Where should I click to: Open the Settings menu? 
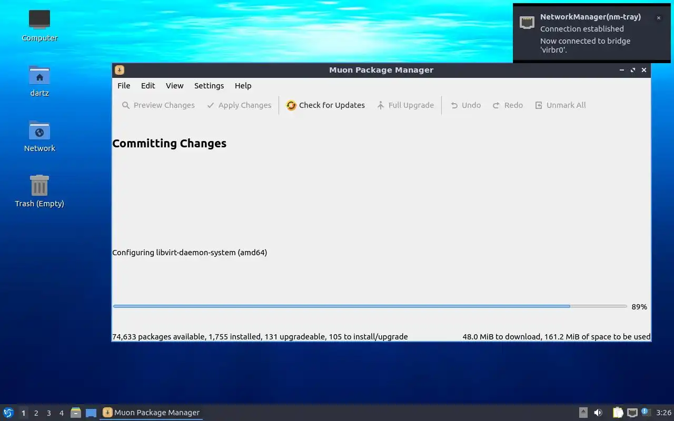coord(209,86)
